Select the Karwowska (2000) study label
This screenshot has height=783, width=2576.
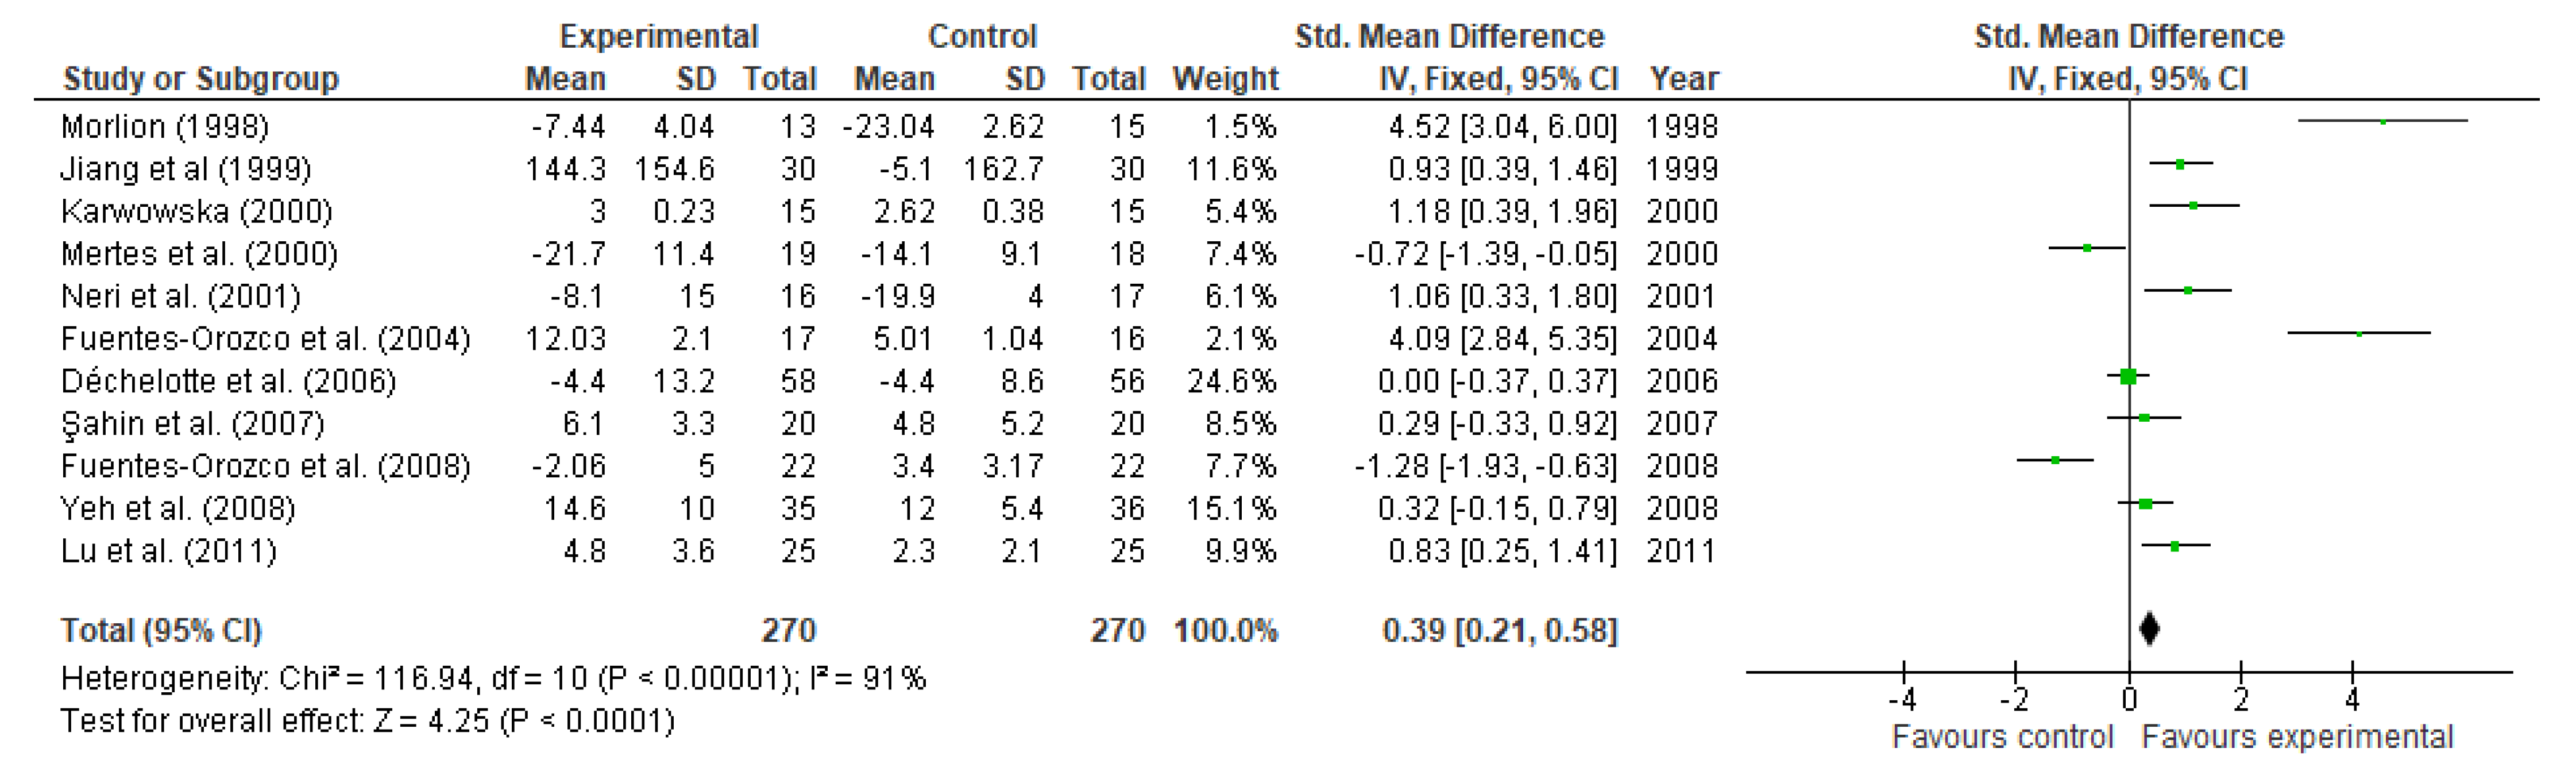click(x=196, y=211)
